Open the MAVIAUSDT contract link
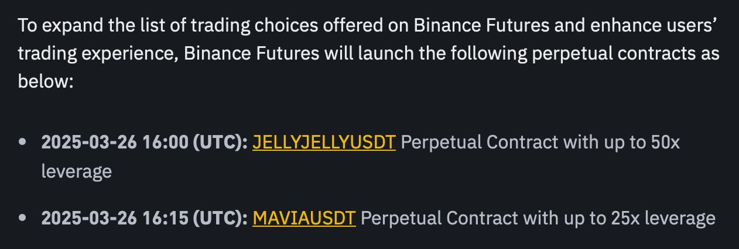This screenshot has height=249, width=739. click(x=304, y=218)
